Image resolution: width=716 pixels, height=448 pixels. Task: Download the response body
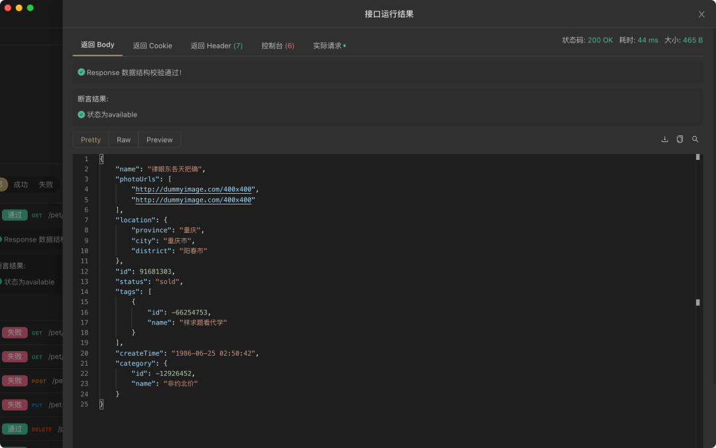click(x=664, y=139)
